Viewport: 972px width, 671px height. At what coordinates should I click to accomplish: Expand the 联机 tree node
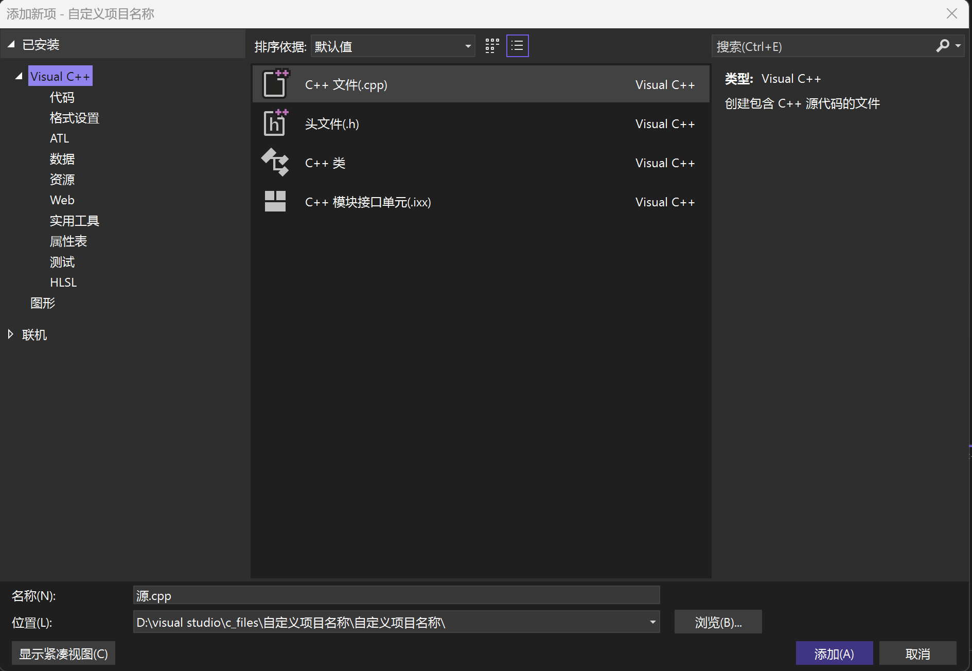[x=11, y=334]
